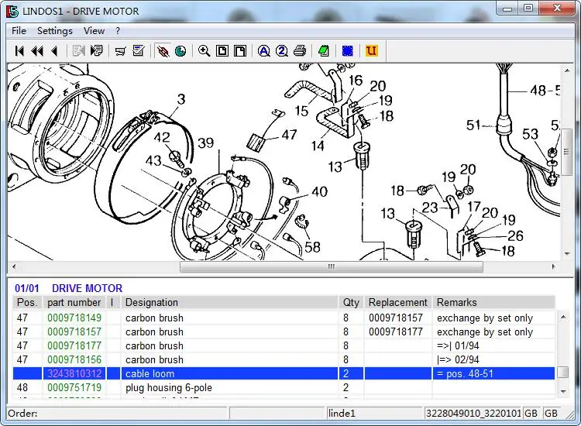The width and height of the screenshot is (581, 426).
Task: Click the double left arrow rewind icon
Action: pos(37,51)
